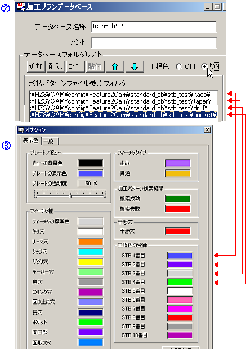Open テーパー穴 light green color swatch
Screen dimensions: 250x349
91,272
